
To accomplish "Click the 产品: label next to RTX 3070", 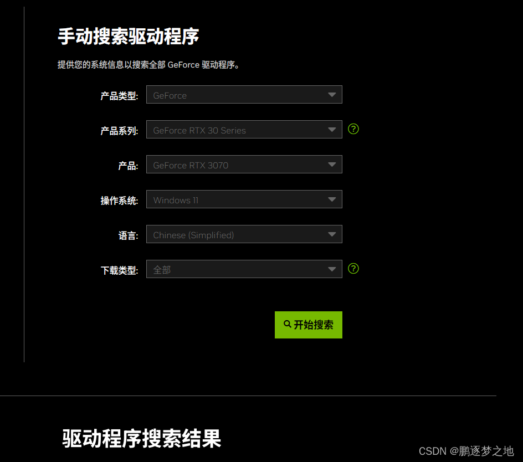I will [128, 166].
